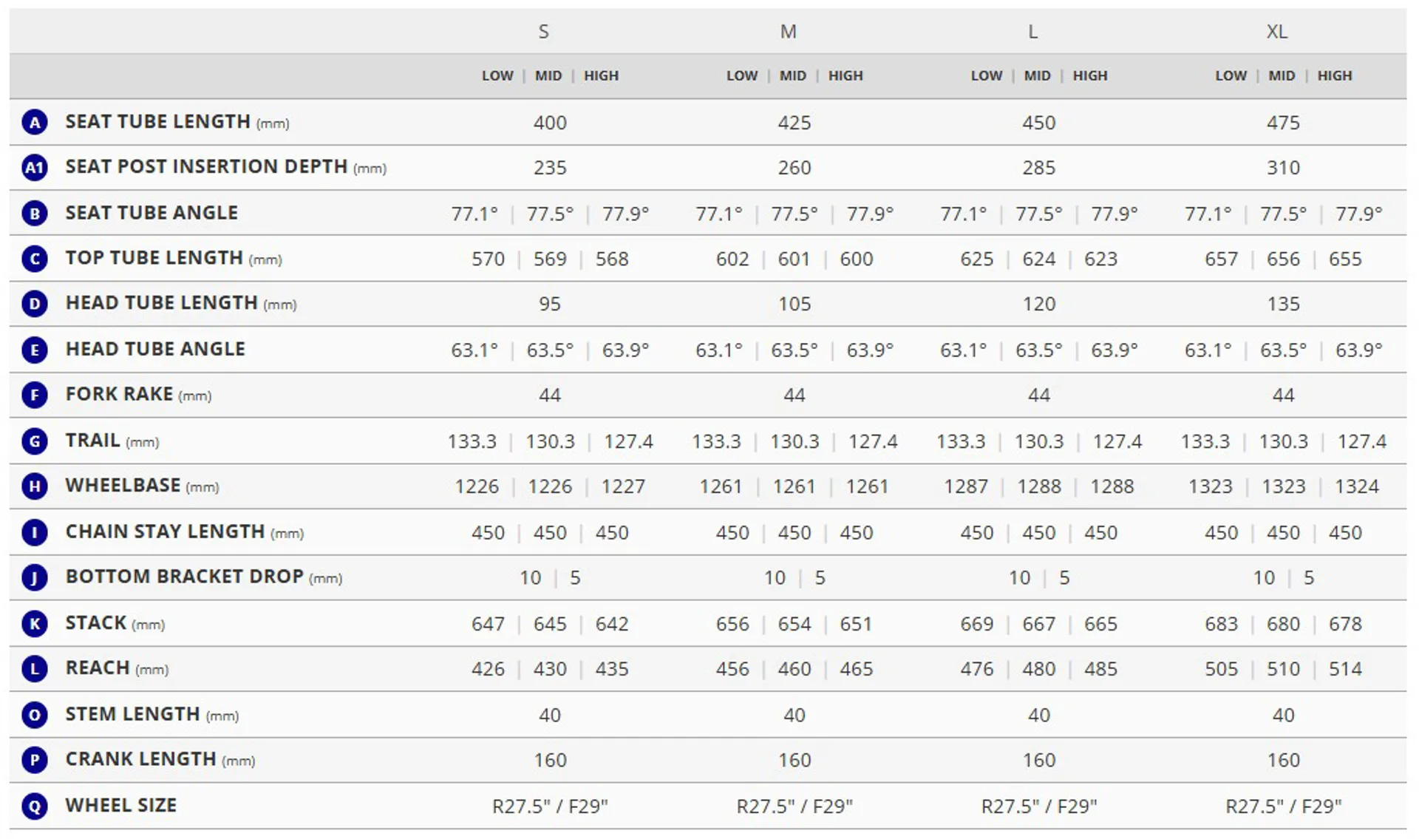The image size is (1419, 839).
Task: Click the Chain Stay Length row label
Action: (x=165, y=532)
